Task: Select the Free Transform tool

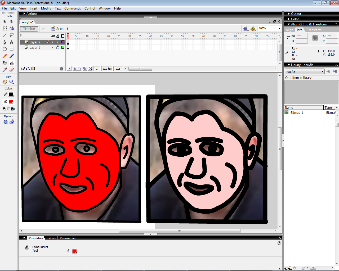Action: pyautogui.click(x=5, y=28)
